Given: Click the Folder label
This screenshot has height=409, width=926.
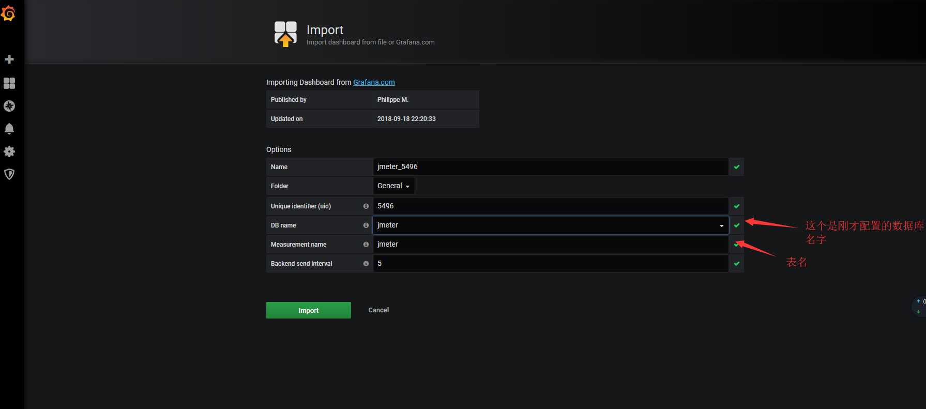Looking at the screenshot, I should [280, 186].
